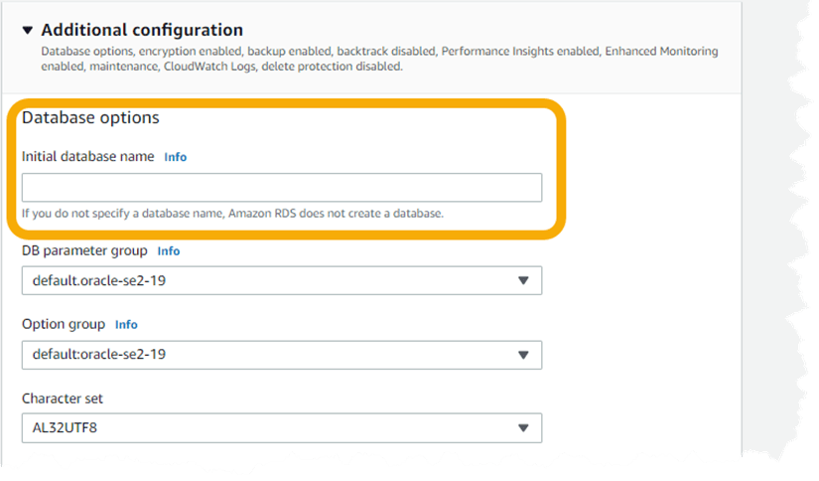Open Info link beside Initial database name

(175, 157)
